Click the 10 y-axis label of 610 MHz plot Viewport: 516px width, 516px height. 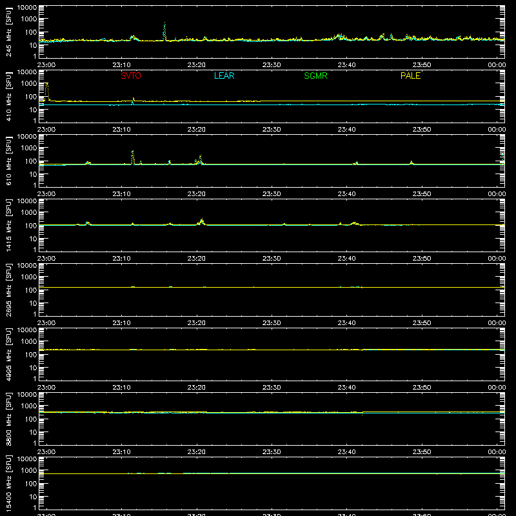[x=34, y=174]
